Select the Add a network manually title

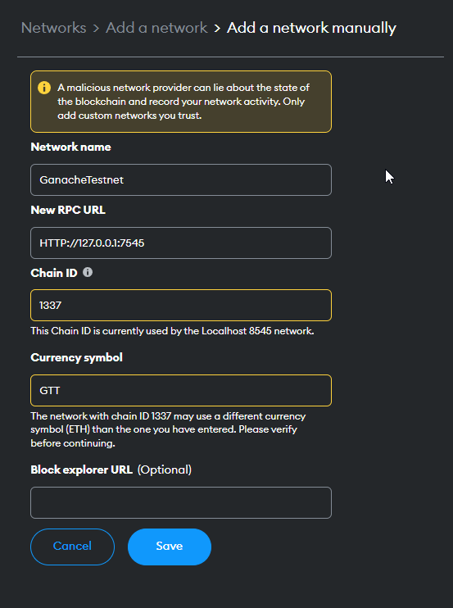click(x=311, y=28)
